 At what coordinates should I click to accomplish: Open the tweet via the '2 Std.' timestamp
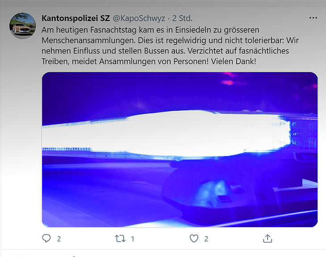[182, 18]
